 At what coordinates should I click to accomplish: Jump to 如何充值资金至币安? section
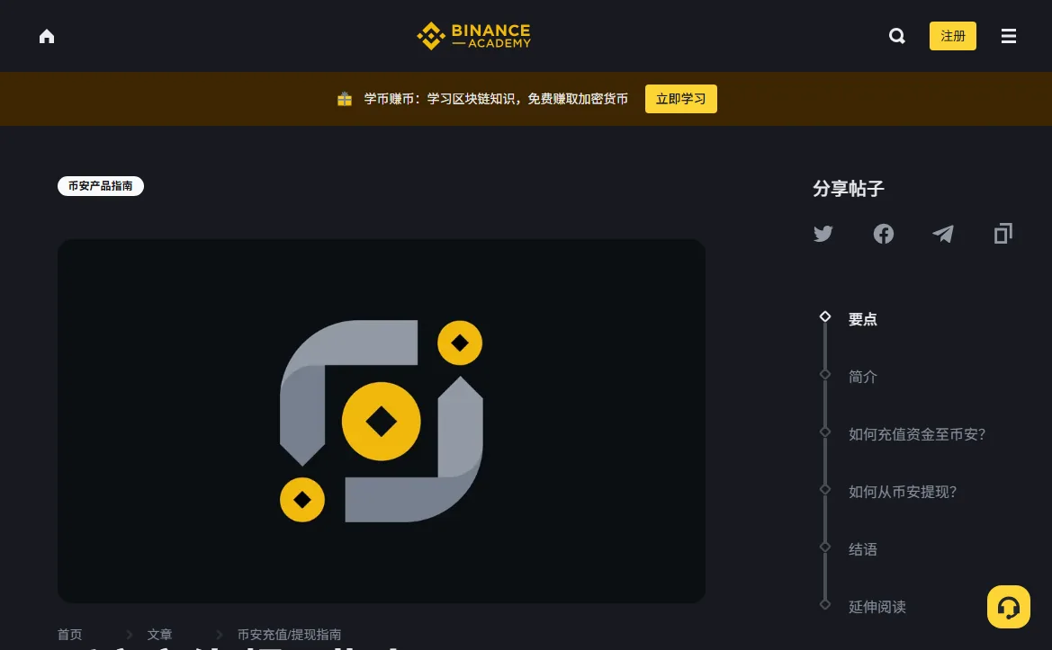(x=917, y=435)
